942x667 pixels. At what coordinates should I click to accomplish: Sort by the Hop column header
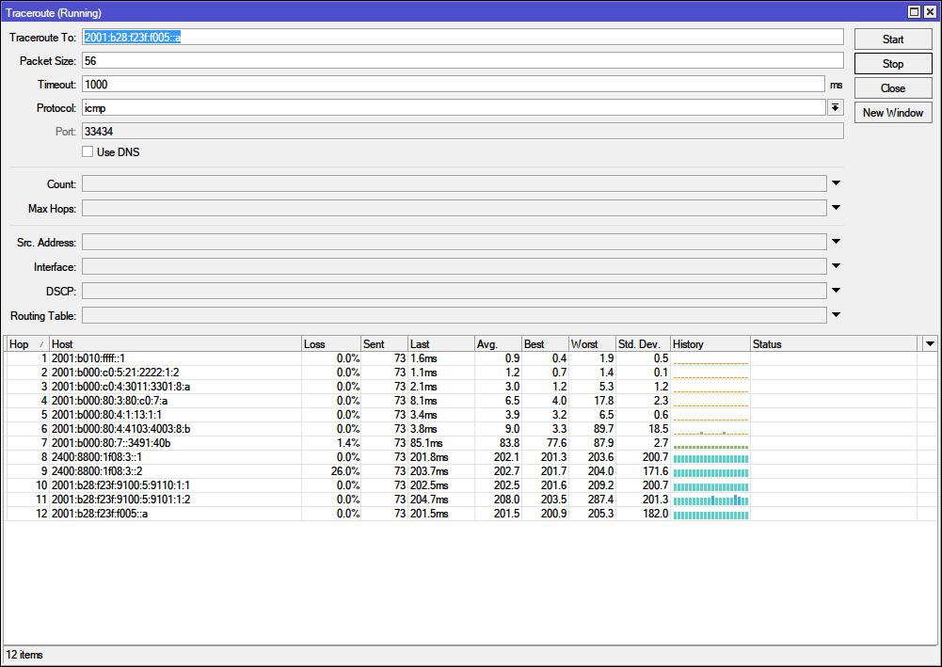point(27,344)
